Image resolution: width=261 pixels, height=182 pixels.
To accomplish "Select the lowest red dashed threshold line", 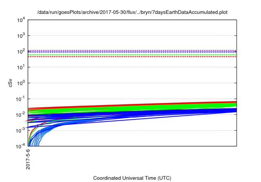I will coord(135,56).
